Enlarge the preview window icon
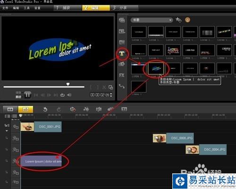 (x=110, y=87)
